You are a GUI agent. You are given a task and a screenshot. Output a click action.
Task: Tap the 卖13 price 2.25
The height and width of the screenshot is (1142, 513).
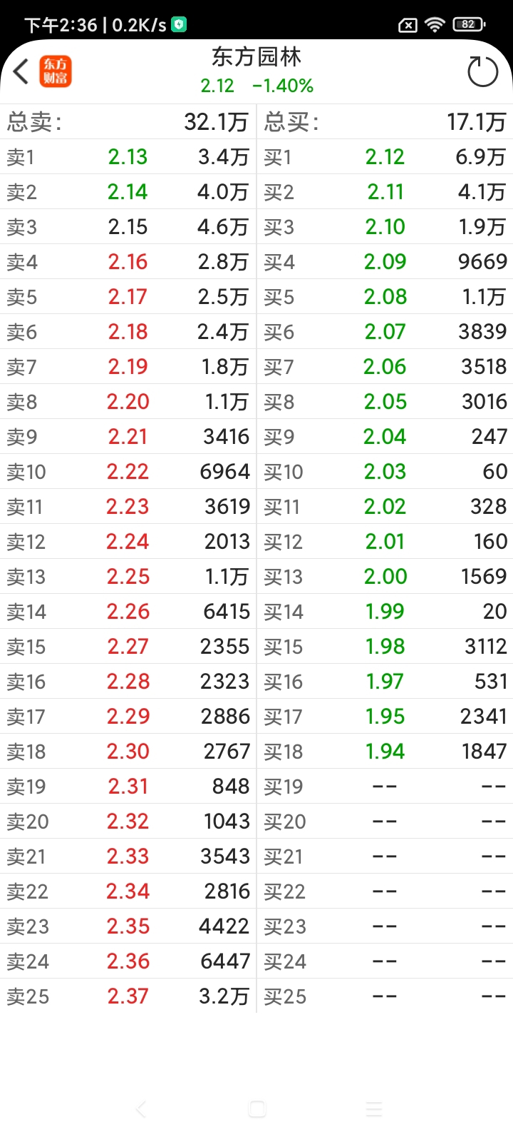pyautogui.click(x=128, y=577)
